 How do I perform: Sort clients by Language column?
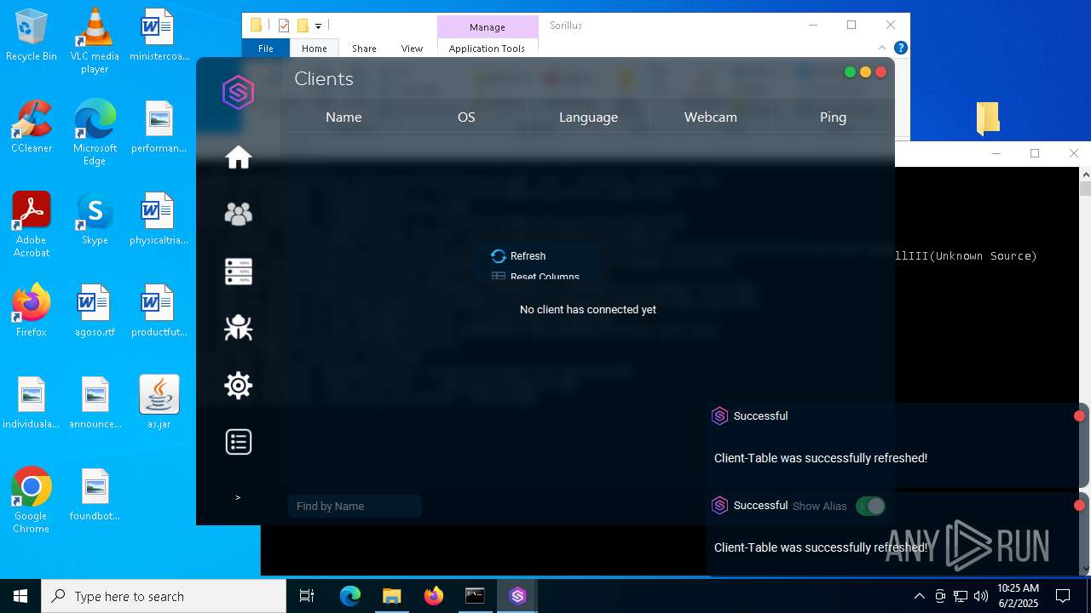[588, 117]
